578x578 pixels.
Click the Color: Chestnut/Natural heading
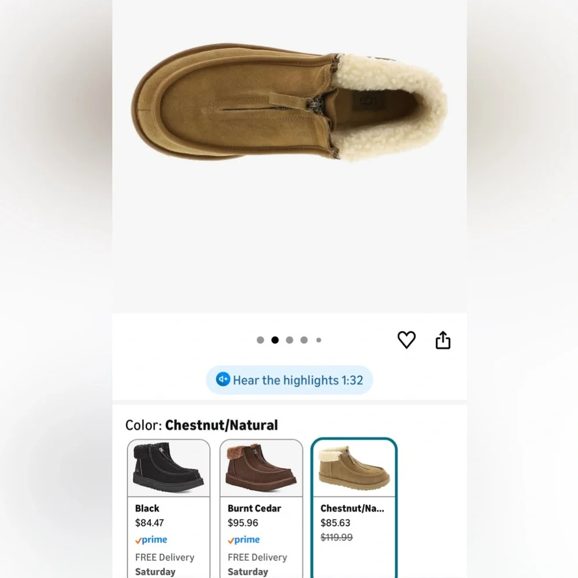tap(202, 425)
